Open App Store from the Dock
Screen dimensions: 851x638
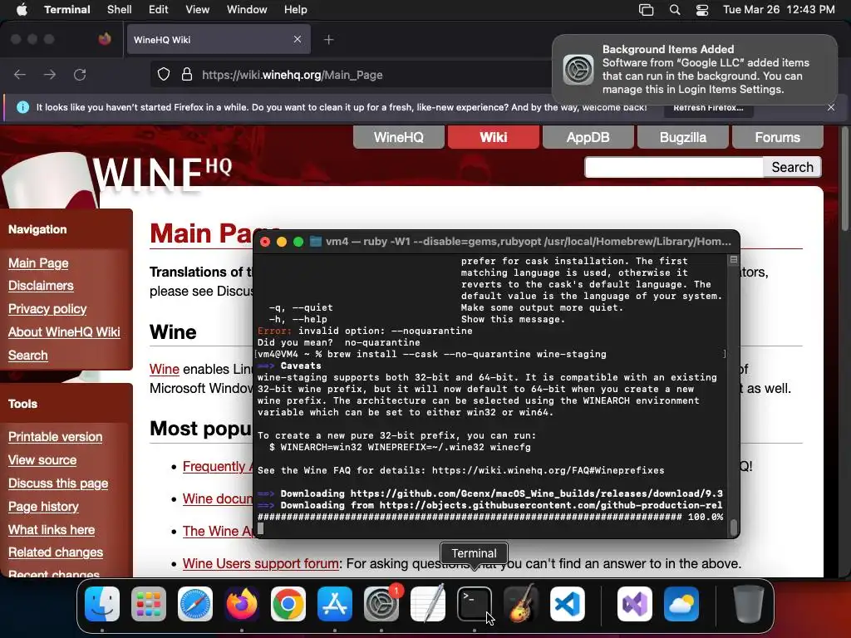pyautogui.click(x=335, y=604)
